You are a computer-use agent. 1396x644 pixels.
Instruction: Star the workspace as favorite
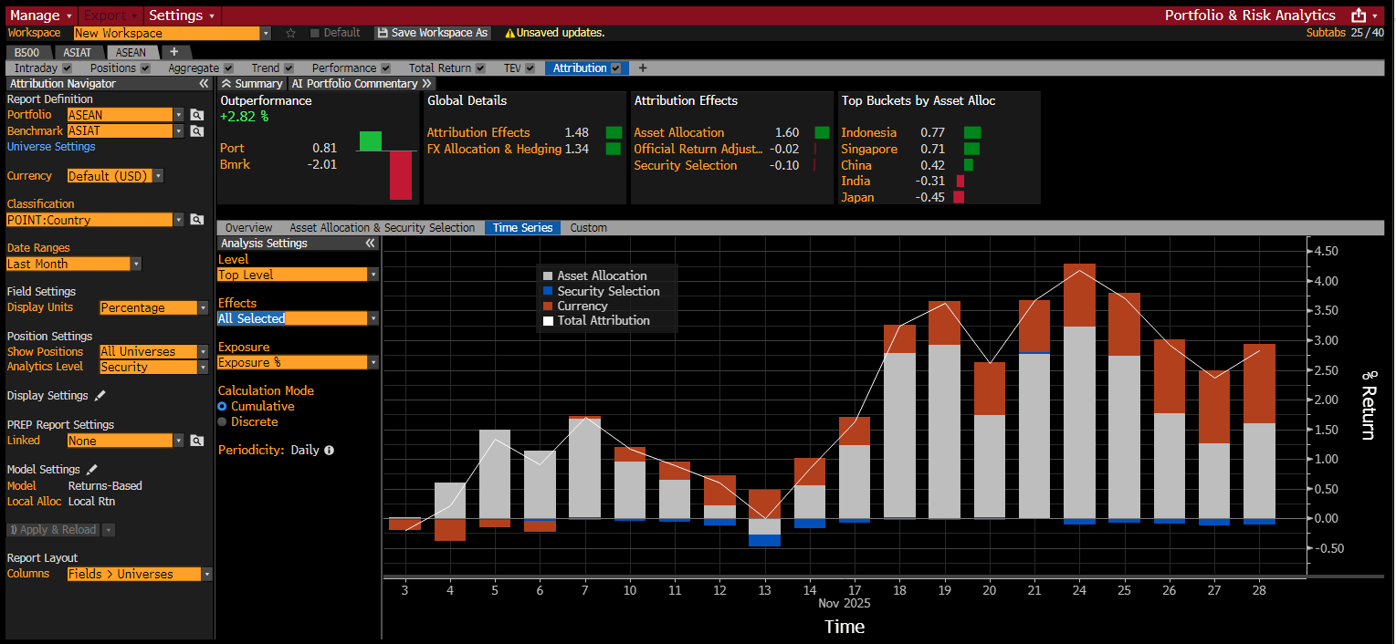coord(291,33)
